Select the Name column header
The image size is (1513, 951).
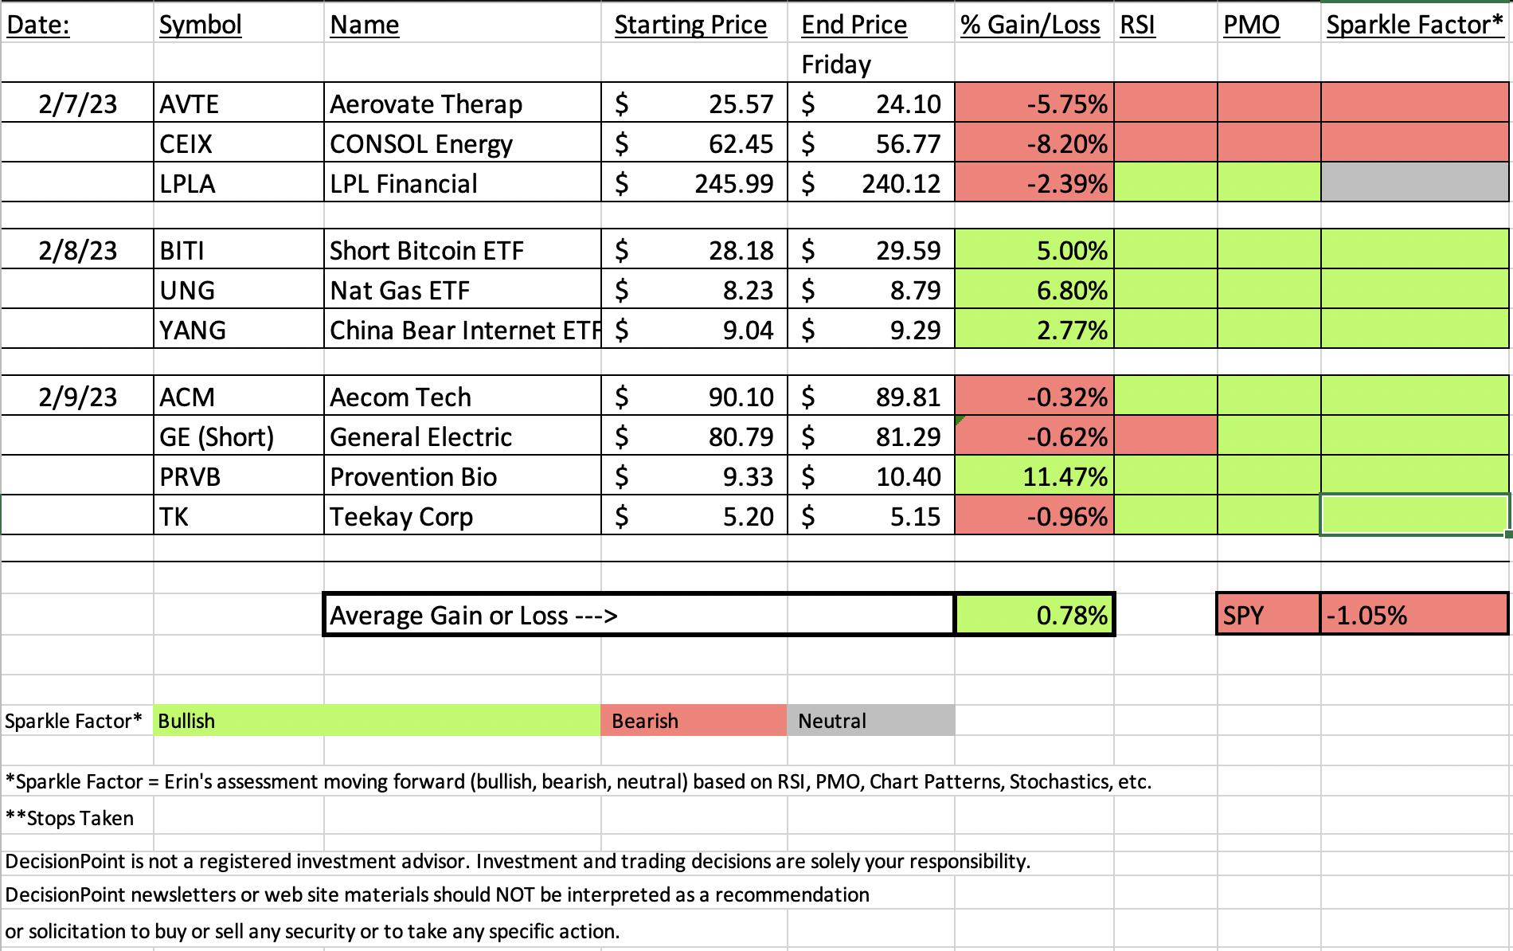click(462, 23)
